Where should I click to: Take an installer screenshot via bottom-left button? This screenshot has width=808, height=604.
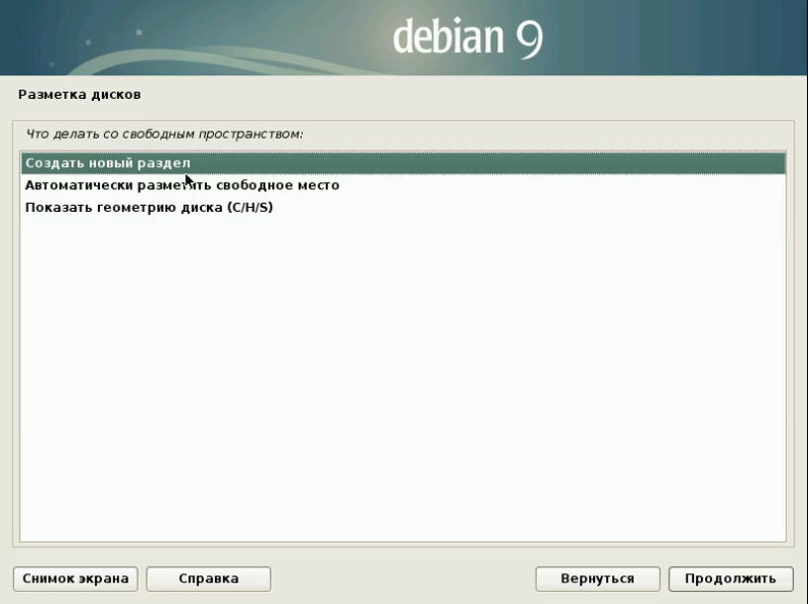[75, 578]
